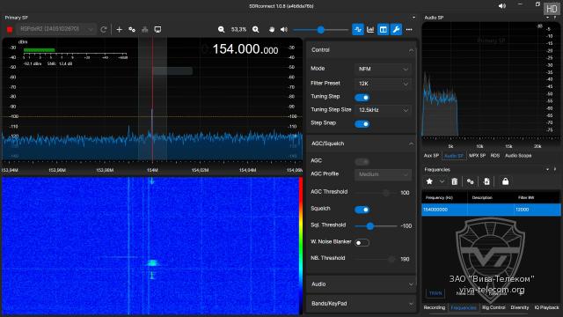
Task: Import frequency list file icon
Action: point(486,181)
